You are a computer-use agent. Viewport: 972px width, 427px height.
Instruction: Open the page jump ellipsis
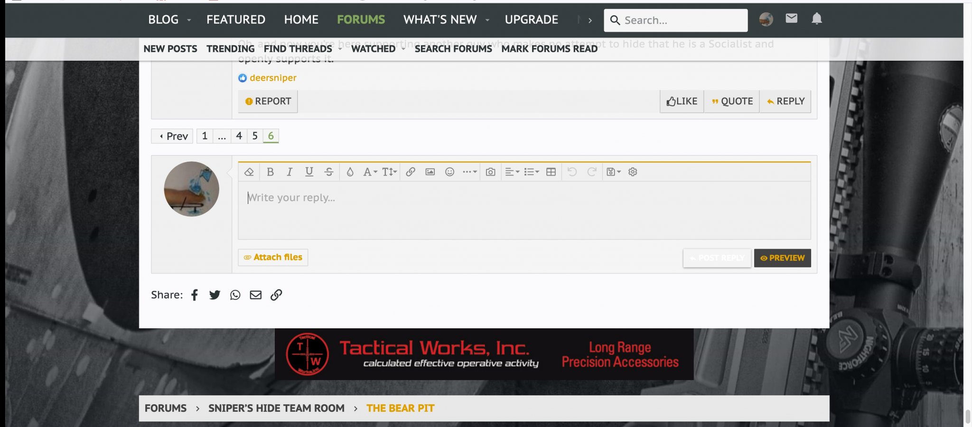click(x=222, y=136)
